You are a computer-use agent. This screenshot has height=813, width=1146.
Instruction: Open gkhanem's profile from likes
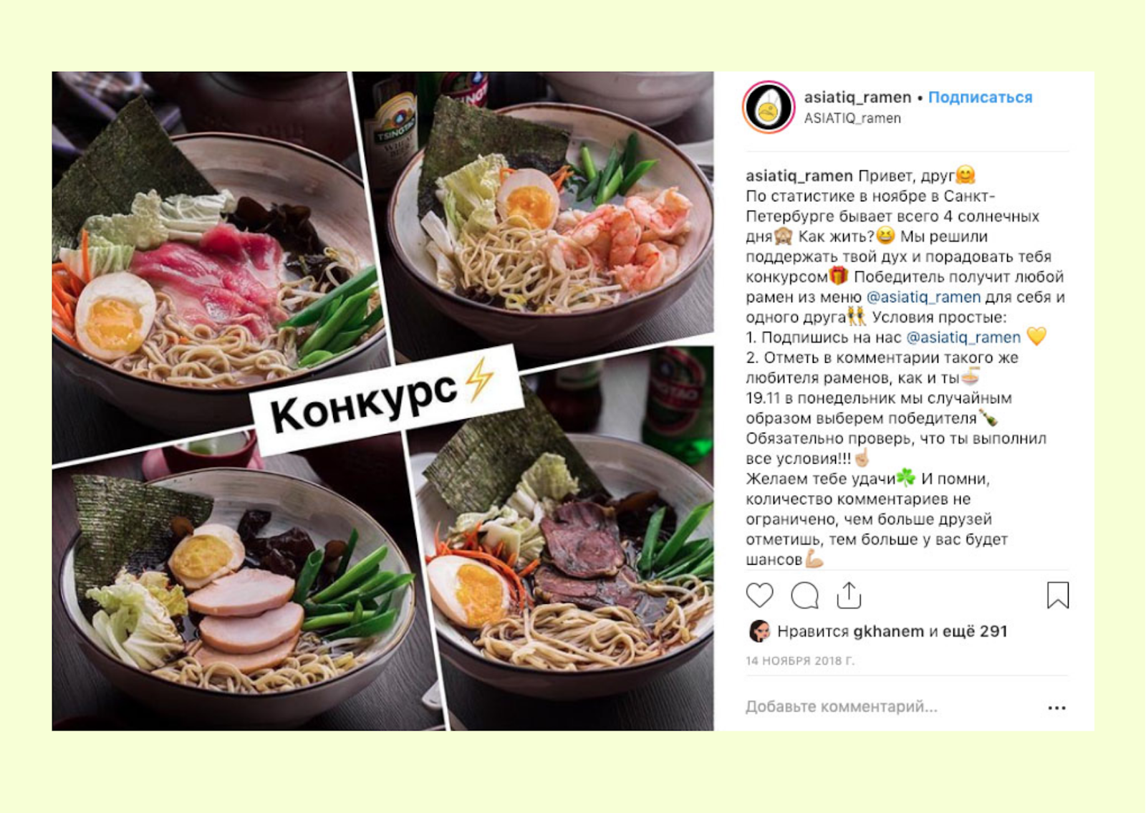[x=888, y=631]
